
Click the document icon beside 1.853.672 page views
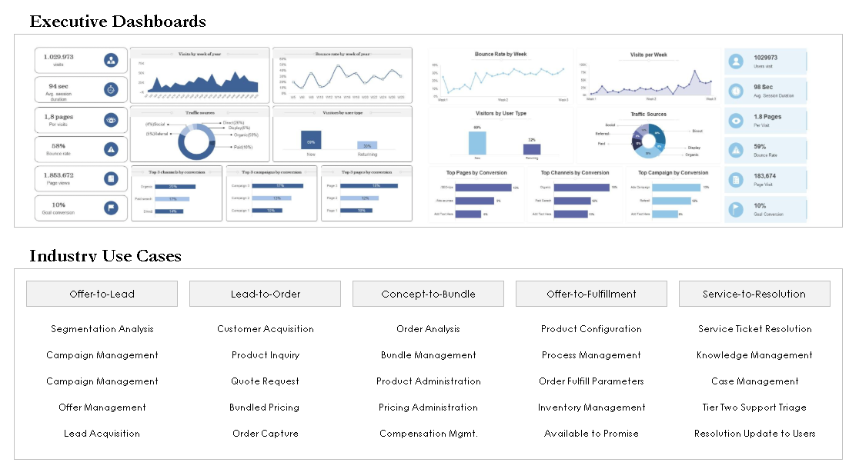pos(111,179)
